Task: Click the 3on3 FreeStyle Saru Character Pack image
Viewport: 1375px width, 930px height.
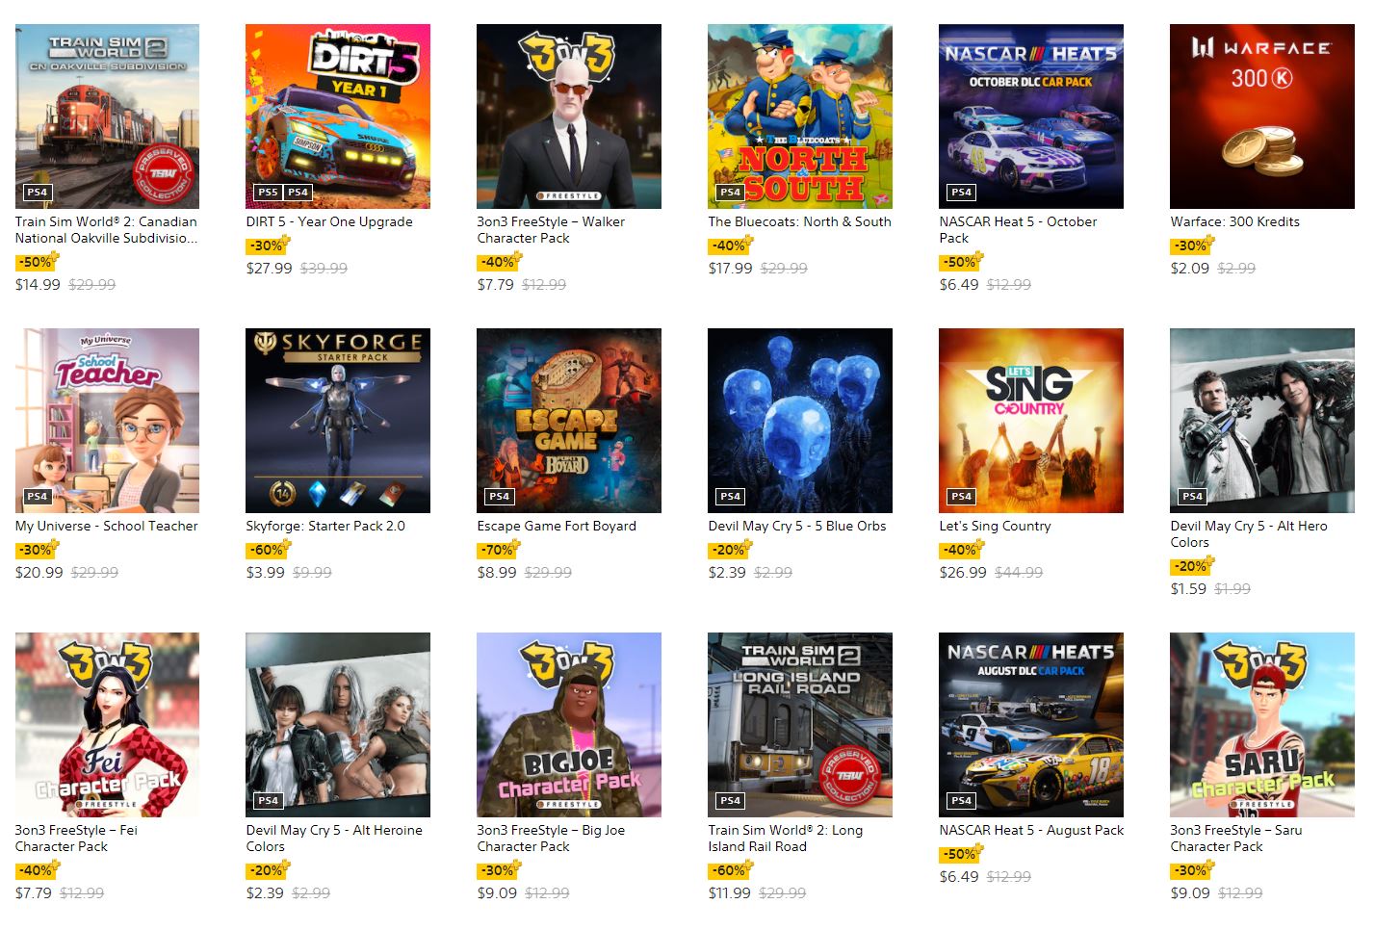Action: [x=1262, y=725]
